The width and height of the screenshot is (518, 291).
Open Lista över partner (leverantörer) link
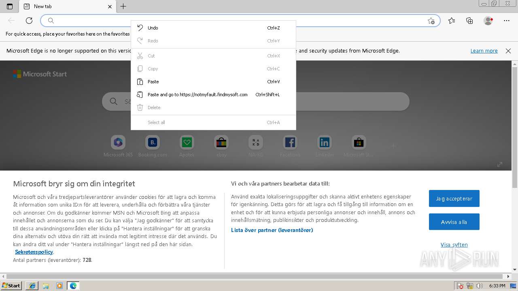(272, 230)
